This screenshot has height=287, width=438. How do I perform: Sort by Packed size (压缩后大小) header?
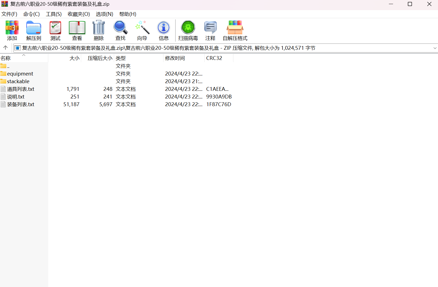[97, 58]
